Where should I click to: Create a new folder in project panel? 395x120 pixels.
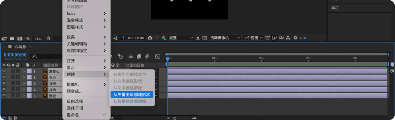click(x=12, y=38)
